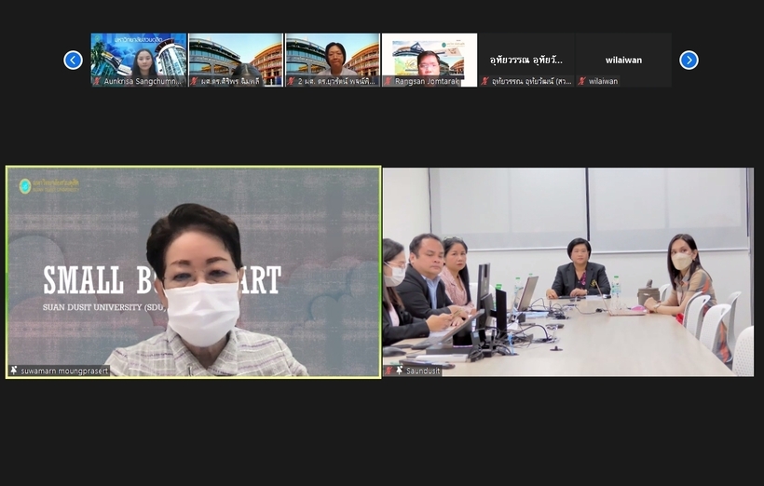Image resolution: width=764 pixels, height=486 pixels.
Task: Select suwamarn moungprasert's main speaker video
Action: (x=194, y=272)
